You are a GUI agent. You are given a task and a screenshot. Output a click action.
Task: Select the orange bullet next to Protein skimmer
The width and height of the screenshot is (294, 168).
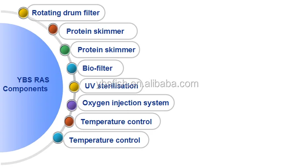point(53,29)
